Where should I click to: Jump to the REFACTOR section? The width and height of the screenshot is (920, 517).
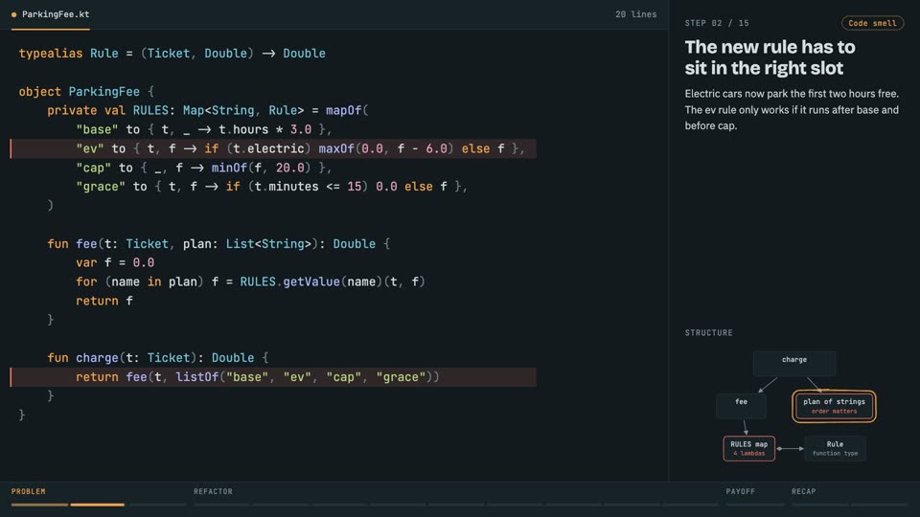213,491
